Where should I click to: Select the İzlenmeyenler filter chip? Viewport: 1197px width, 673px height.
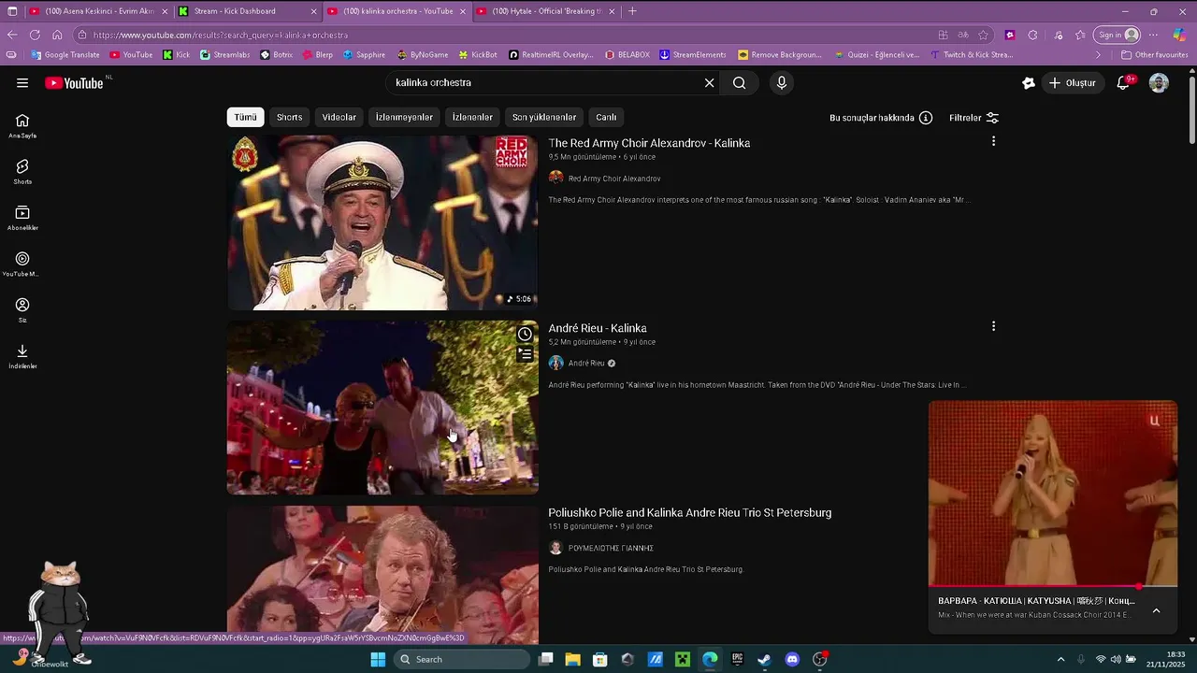coord(404,117)
